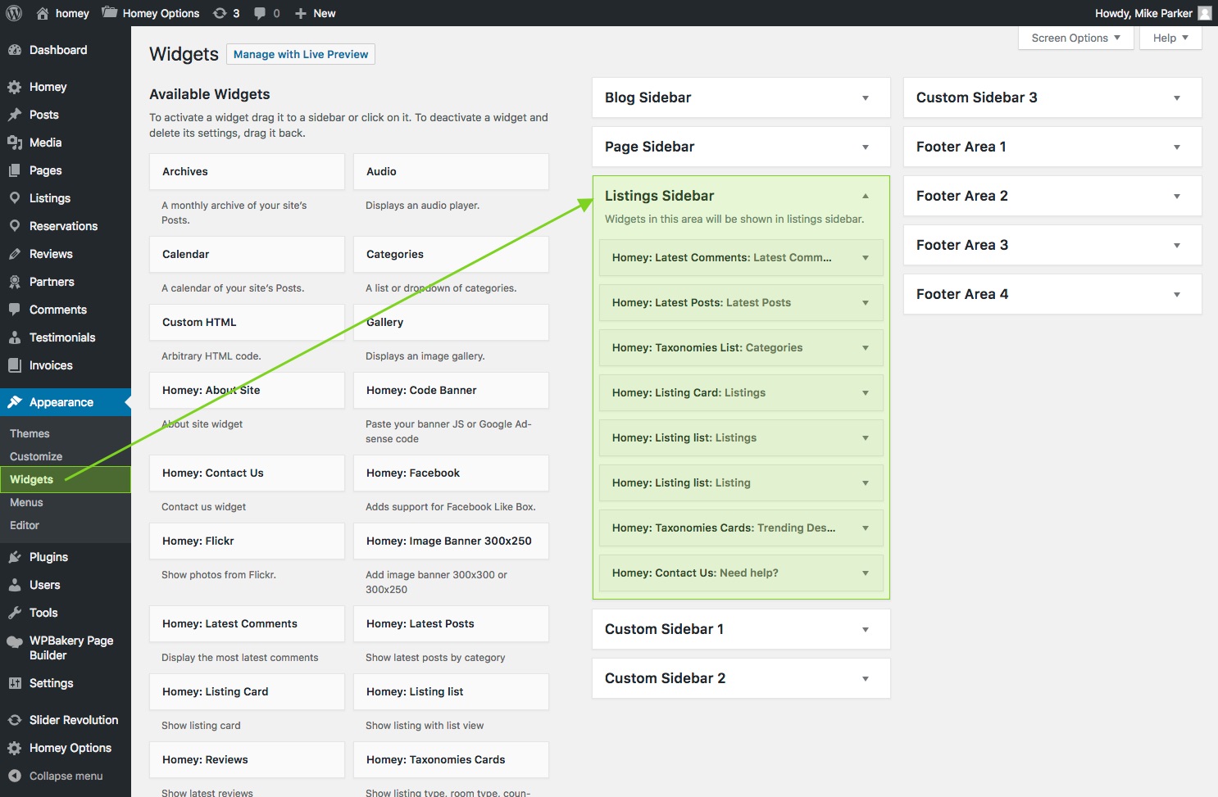Click the Listings location pin icon

[x=15, y=198]
